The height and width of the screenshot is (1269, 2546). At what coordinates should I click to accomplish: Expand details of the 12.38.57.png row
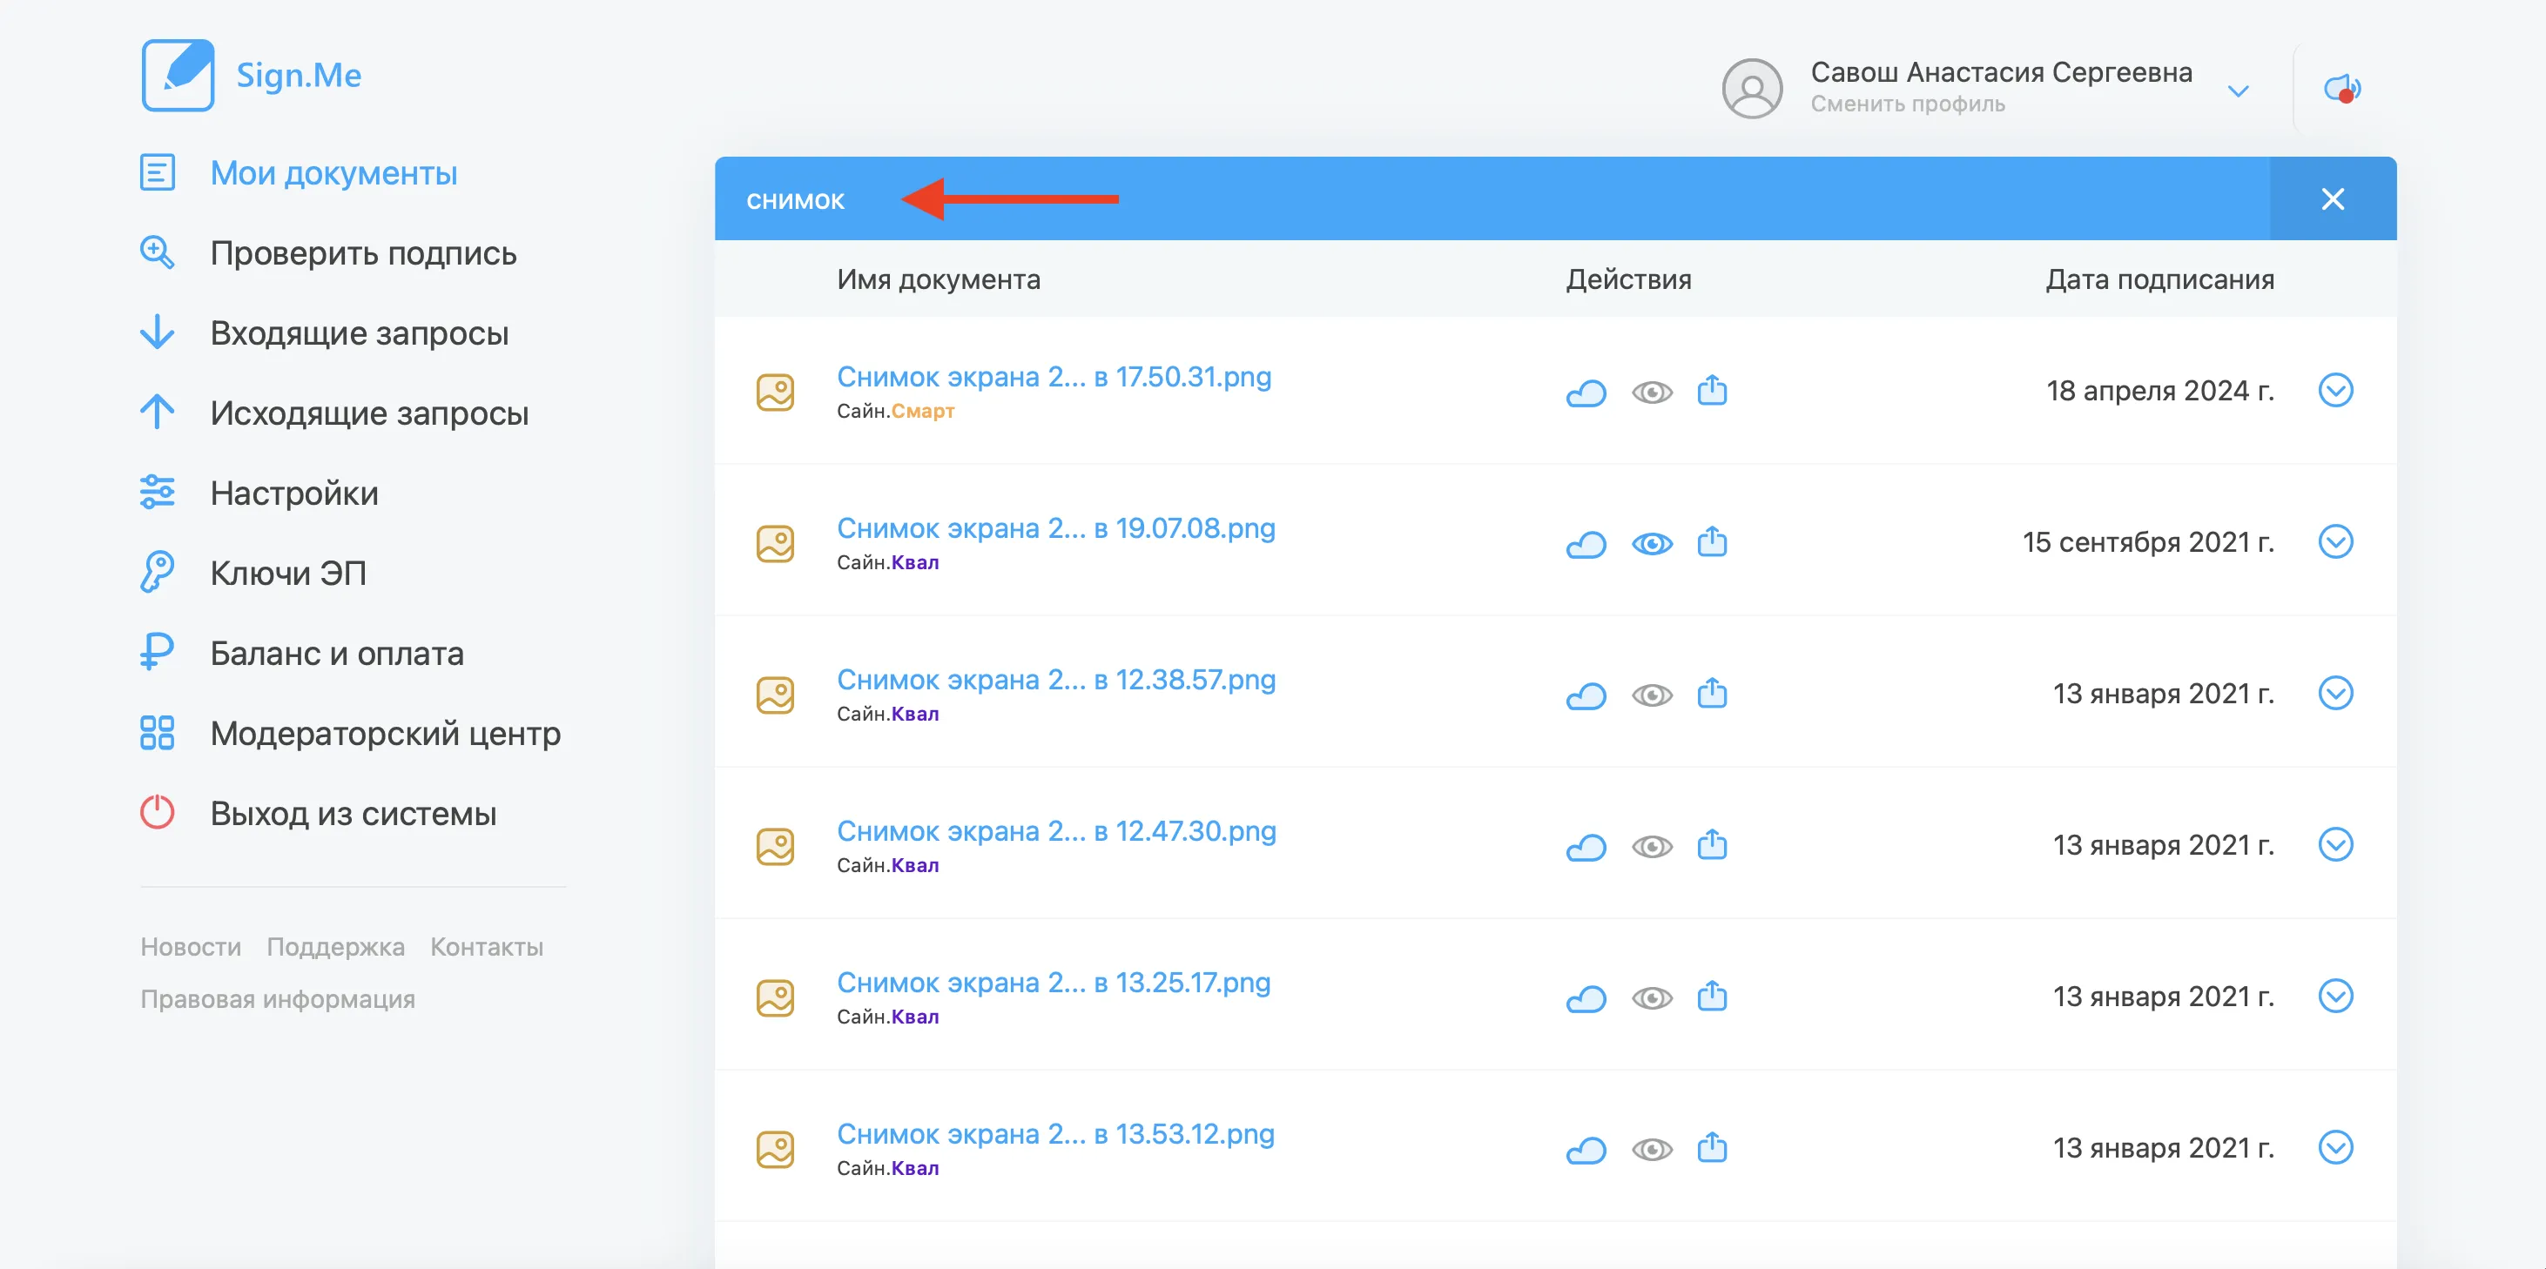point(2335,693)
